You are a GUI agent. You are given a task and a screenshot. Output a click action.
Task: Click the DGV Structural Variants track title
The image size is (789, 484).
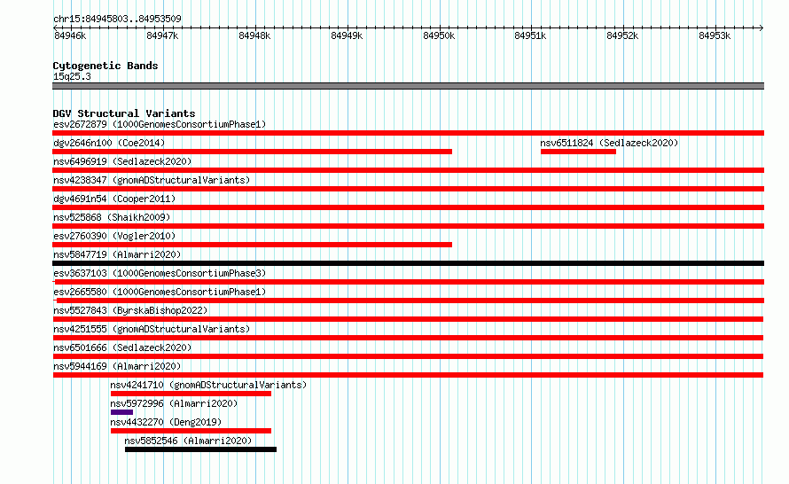click(124, 113)
